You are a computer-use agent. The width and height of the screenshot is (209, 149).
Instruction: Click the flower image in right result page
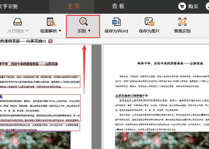tap(162, 140)
